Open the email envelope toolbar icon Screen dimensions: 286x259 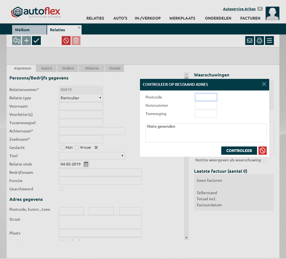(x=250, y=41)
